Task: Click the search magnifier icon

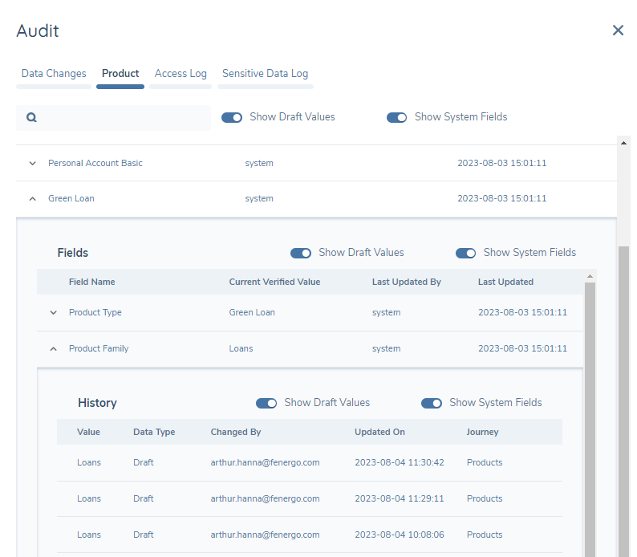Action: click(31, 117)
